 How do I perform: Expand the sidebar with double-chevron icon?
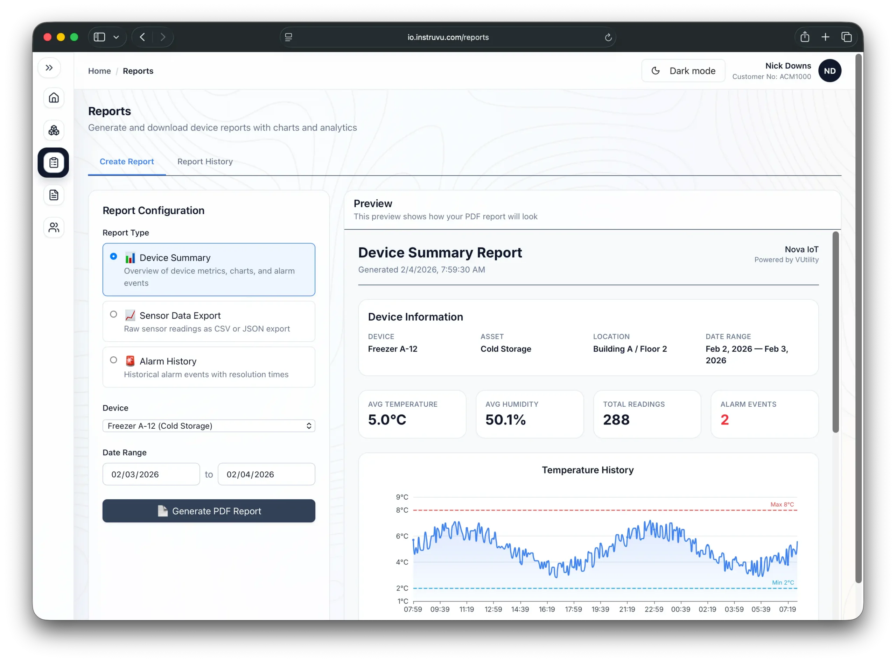click(x=49, y=68)
